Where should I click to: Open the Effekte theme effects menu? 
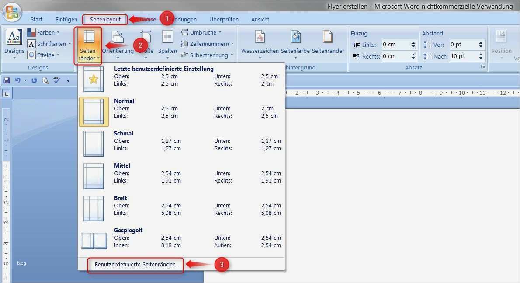[43, 55]
